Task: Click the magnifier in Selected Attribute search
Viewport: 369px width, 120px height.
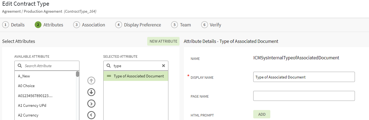Action: [108, 66]
